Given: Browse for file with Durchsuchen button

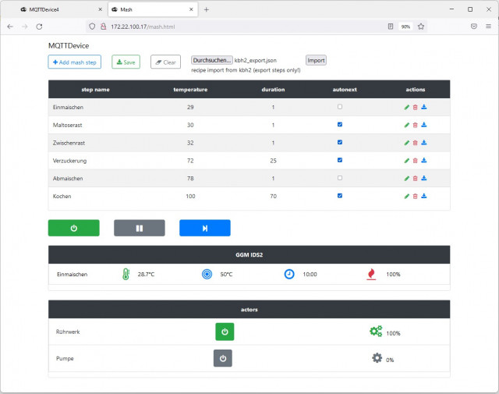Looking at the screenshot, I should tap(212, 60).
